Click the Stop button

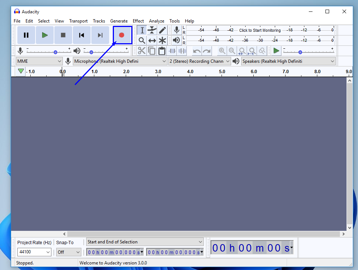tap(63, 35)
